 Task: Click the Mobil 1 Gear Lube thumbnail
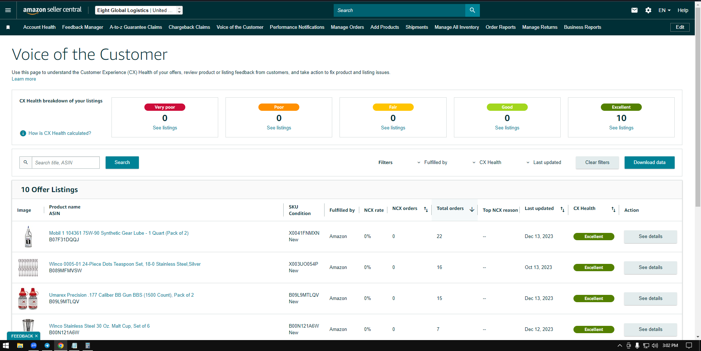(28, 237)
